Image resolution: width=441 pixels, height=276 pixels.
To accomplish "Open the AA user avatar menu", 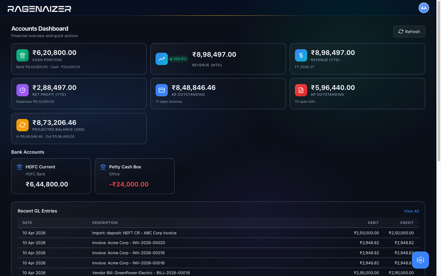I will coord(424,8).
